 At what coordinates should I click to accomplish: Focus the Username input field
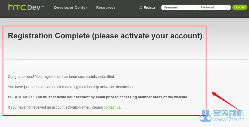click(x=180, y=7)
